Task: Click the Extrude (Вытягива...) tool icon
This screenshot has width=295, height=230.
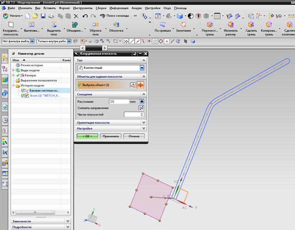Action: [x=31, y=25]
